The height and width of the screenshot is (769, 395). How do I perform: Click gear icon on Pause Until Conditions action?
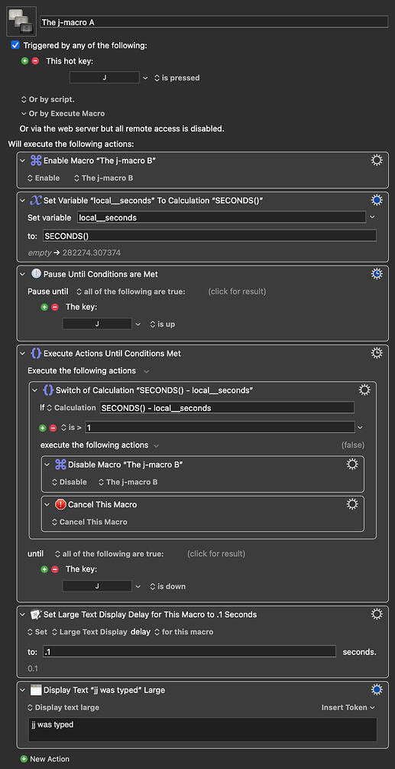377,274
